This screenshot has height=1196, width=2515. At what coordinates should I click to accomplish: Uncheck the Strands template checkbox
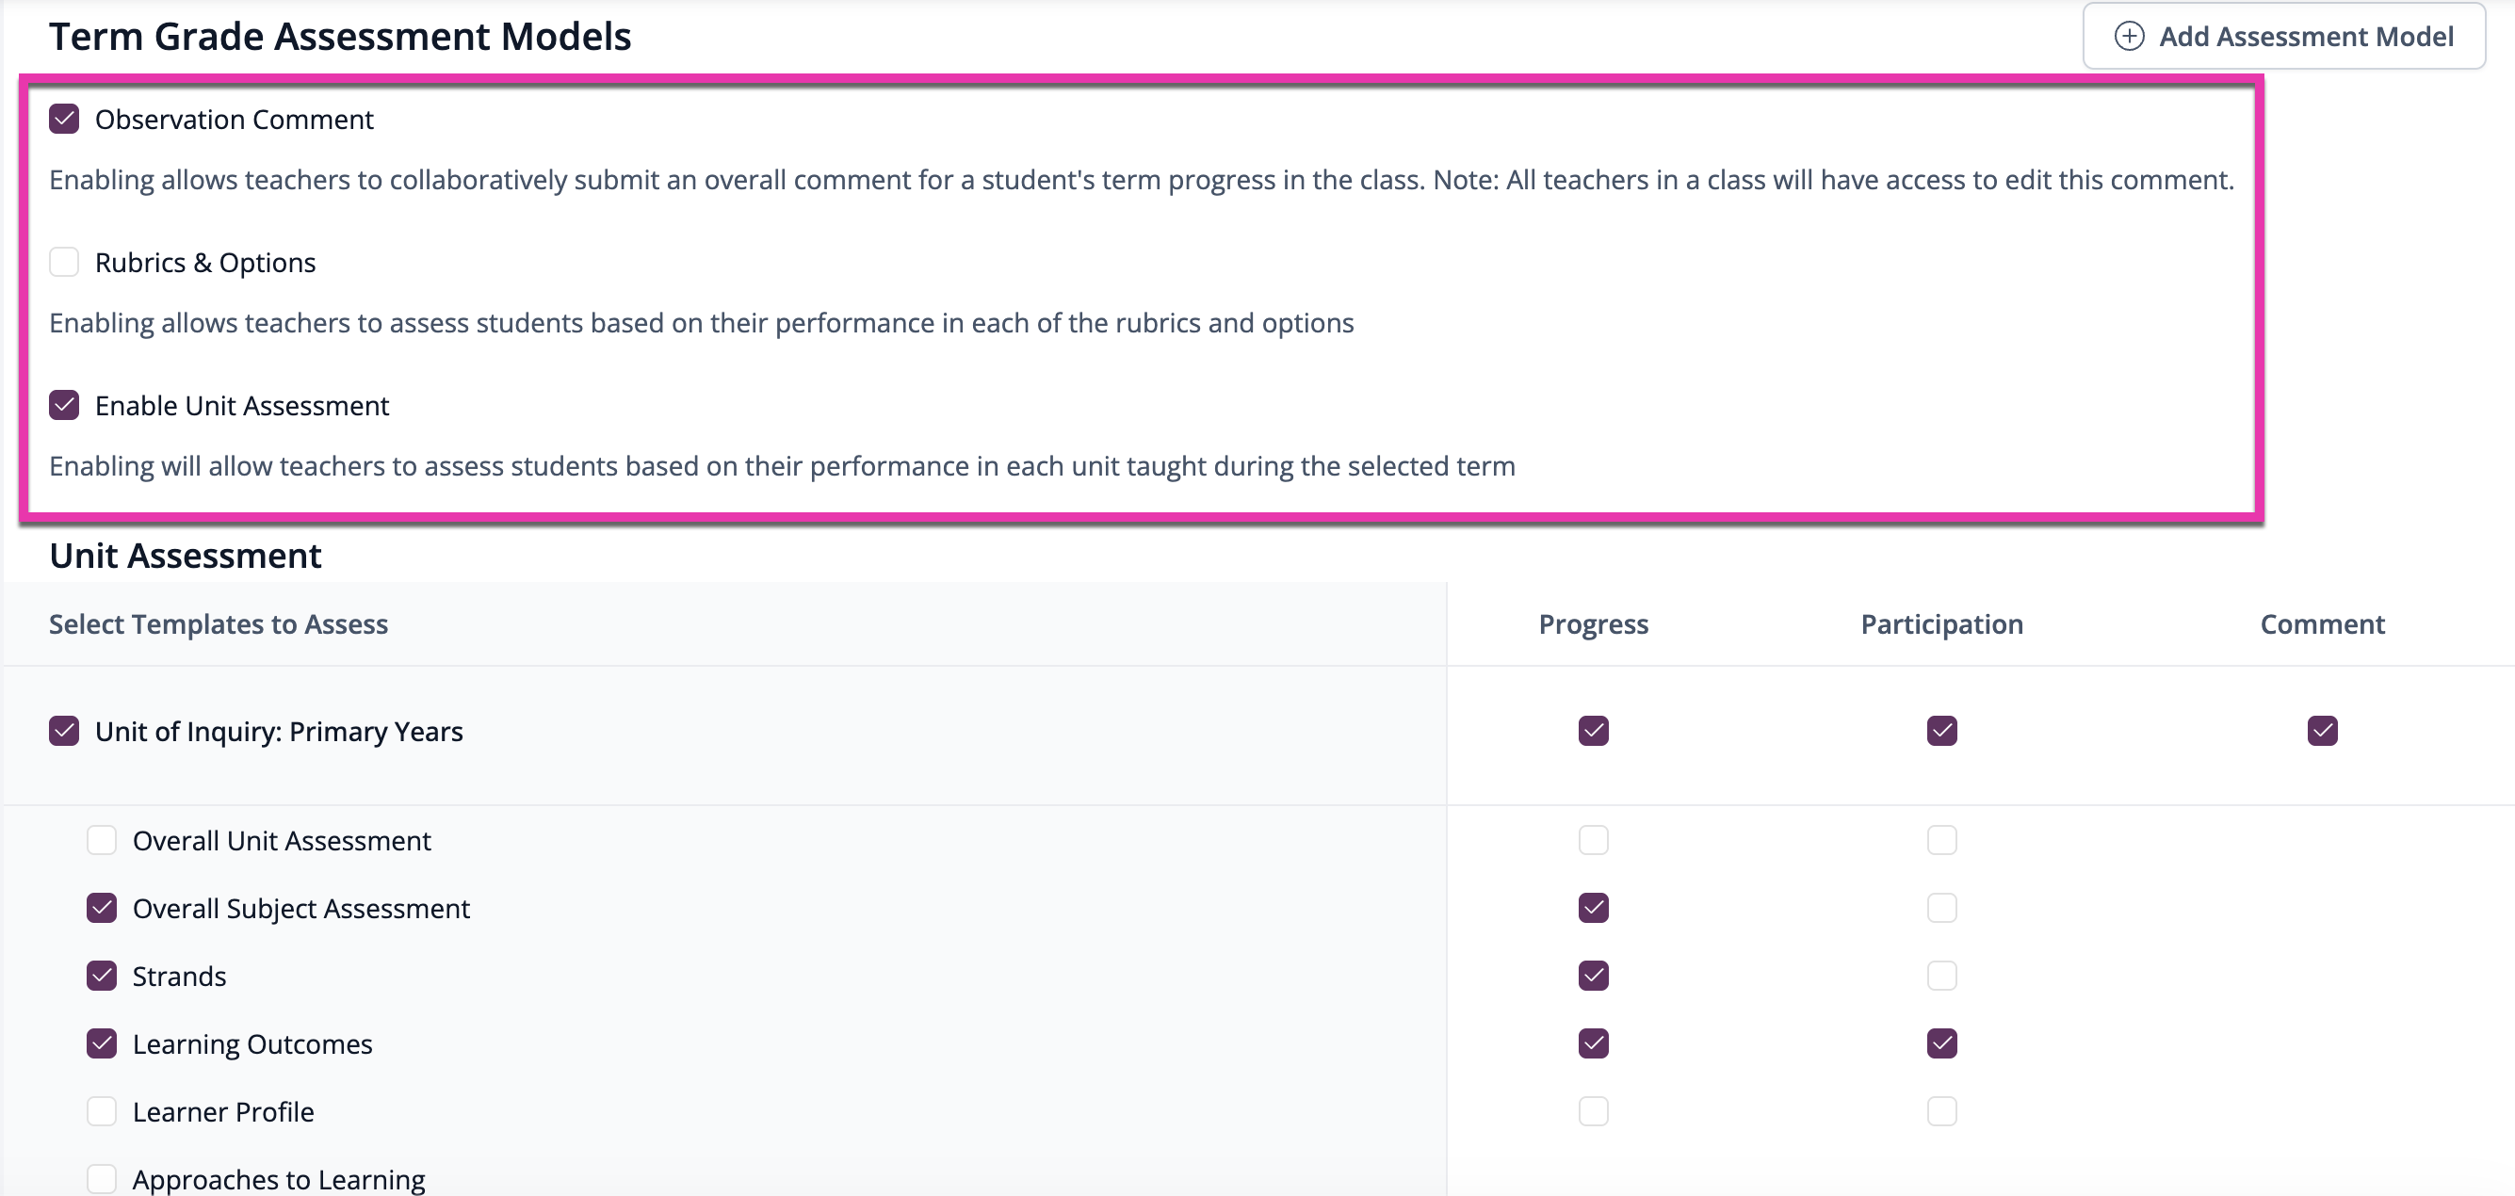pos(102,976)
